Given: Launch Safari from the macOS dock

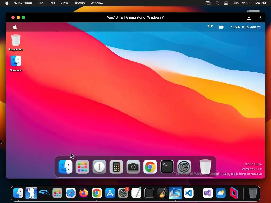Looking at the screenshot, I should 70,193.
